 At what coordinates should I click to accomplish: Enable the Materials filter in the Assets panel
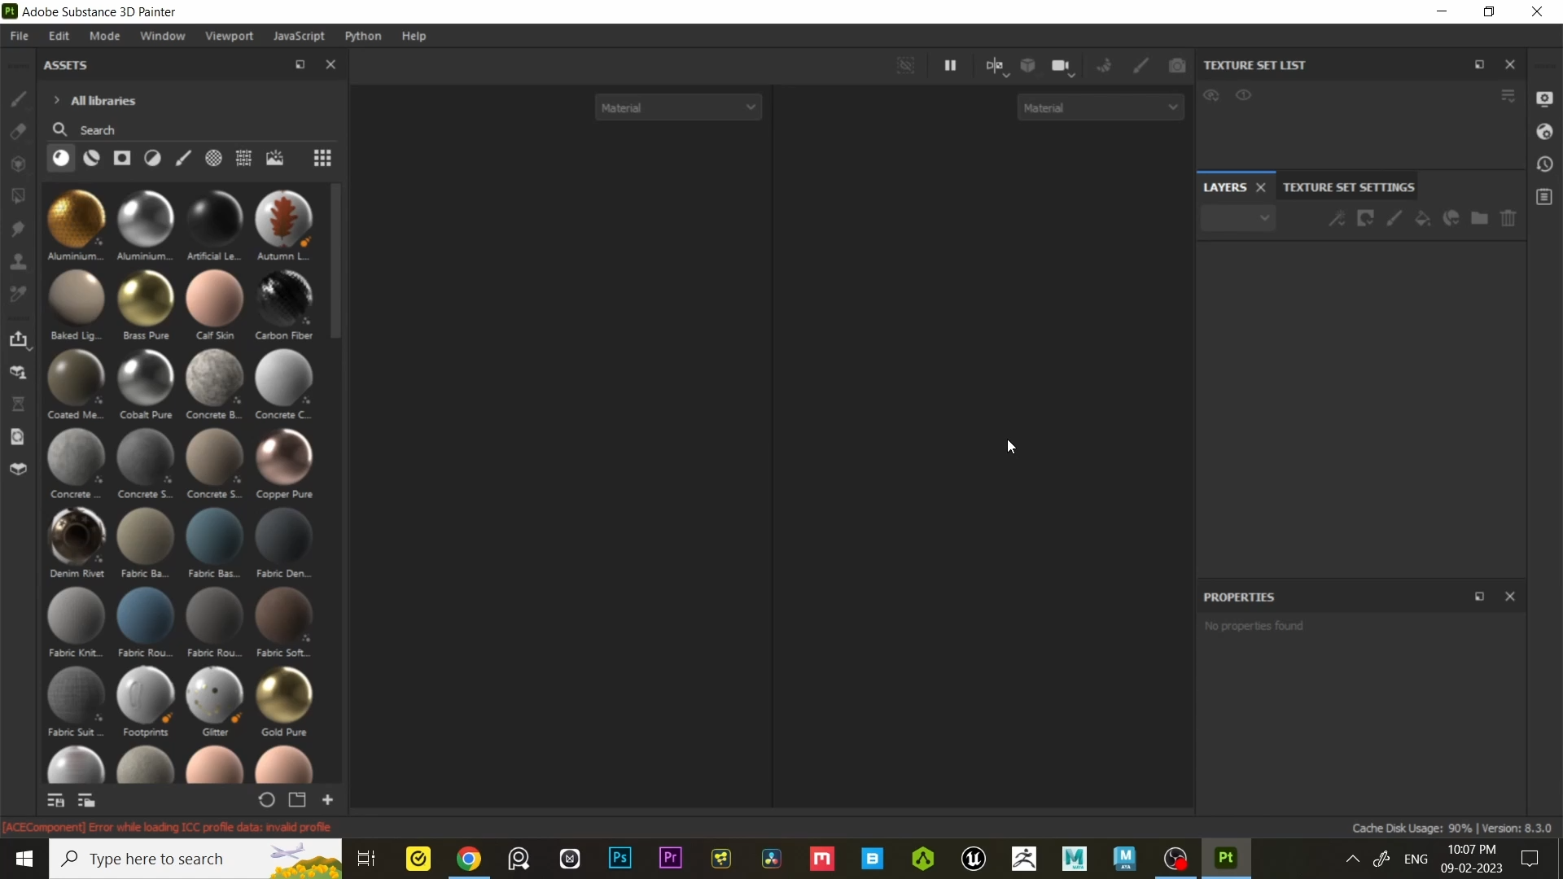point(61,158)
